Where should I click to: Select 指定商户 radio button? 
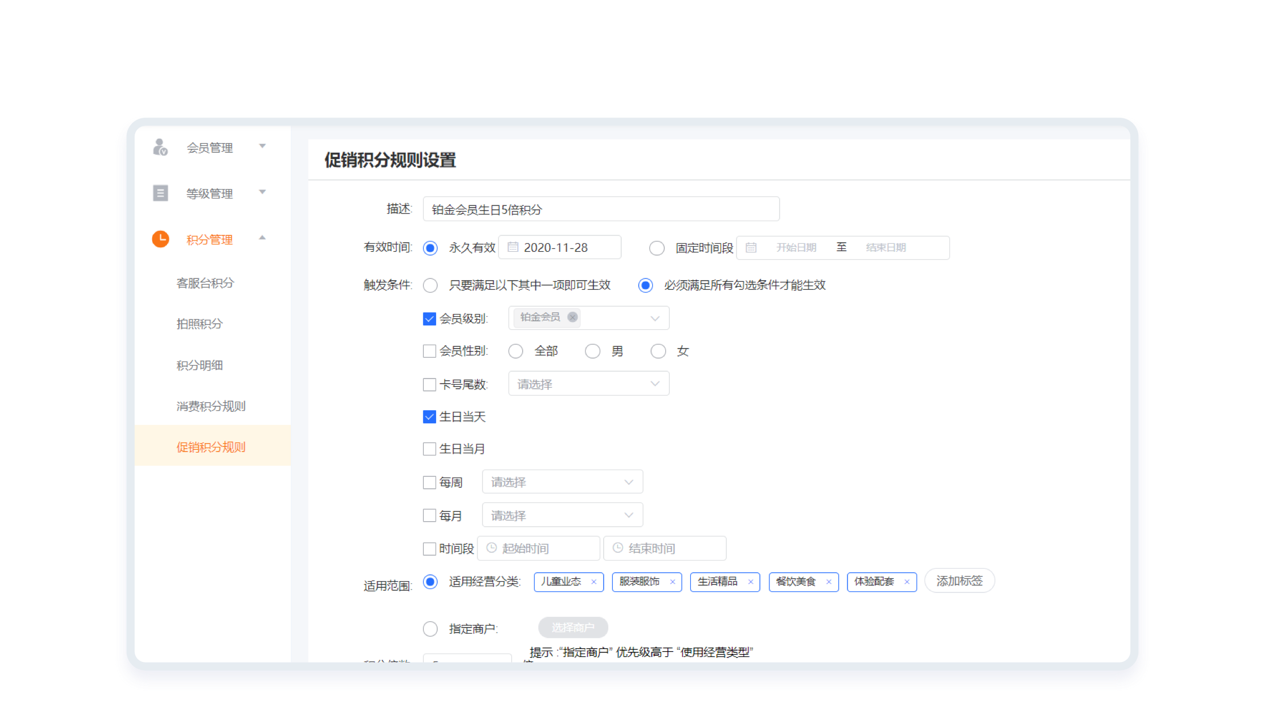431,629
